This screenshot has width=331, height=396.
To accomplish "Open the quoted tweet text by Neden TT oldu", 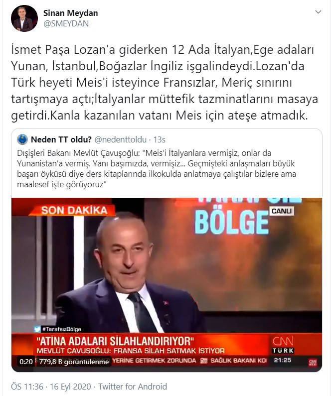I will tap(157, 169).
